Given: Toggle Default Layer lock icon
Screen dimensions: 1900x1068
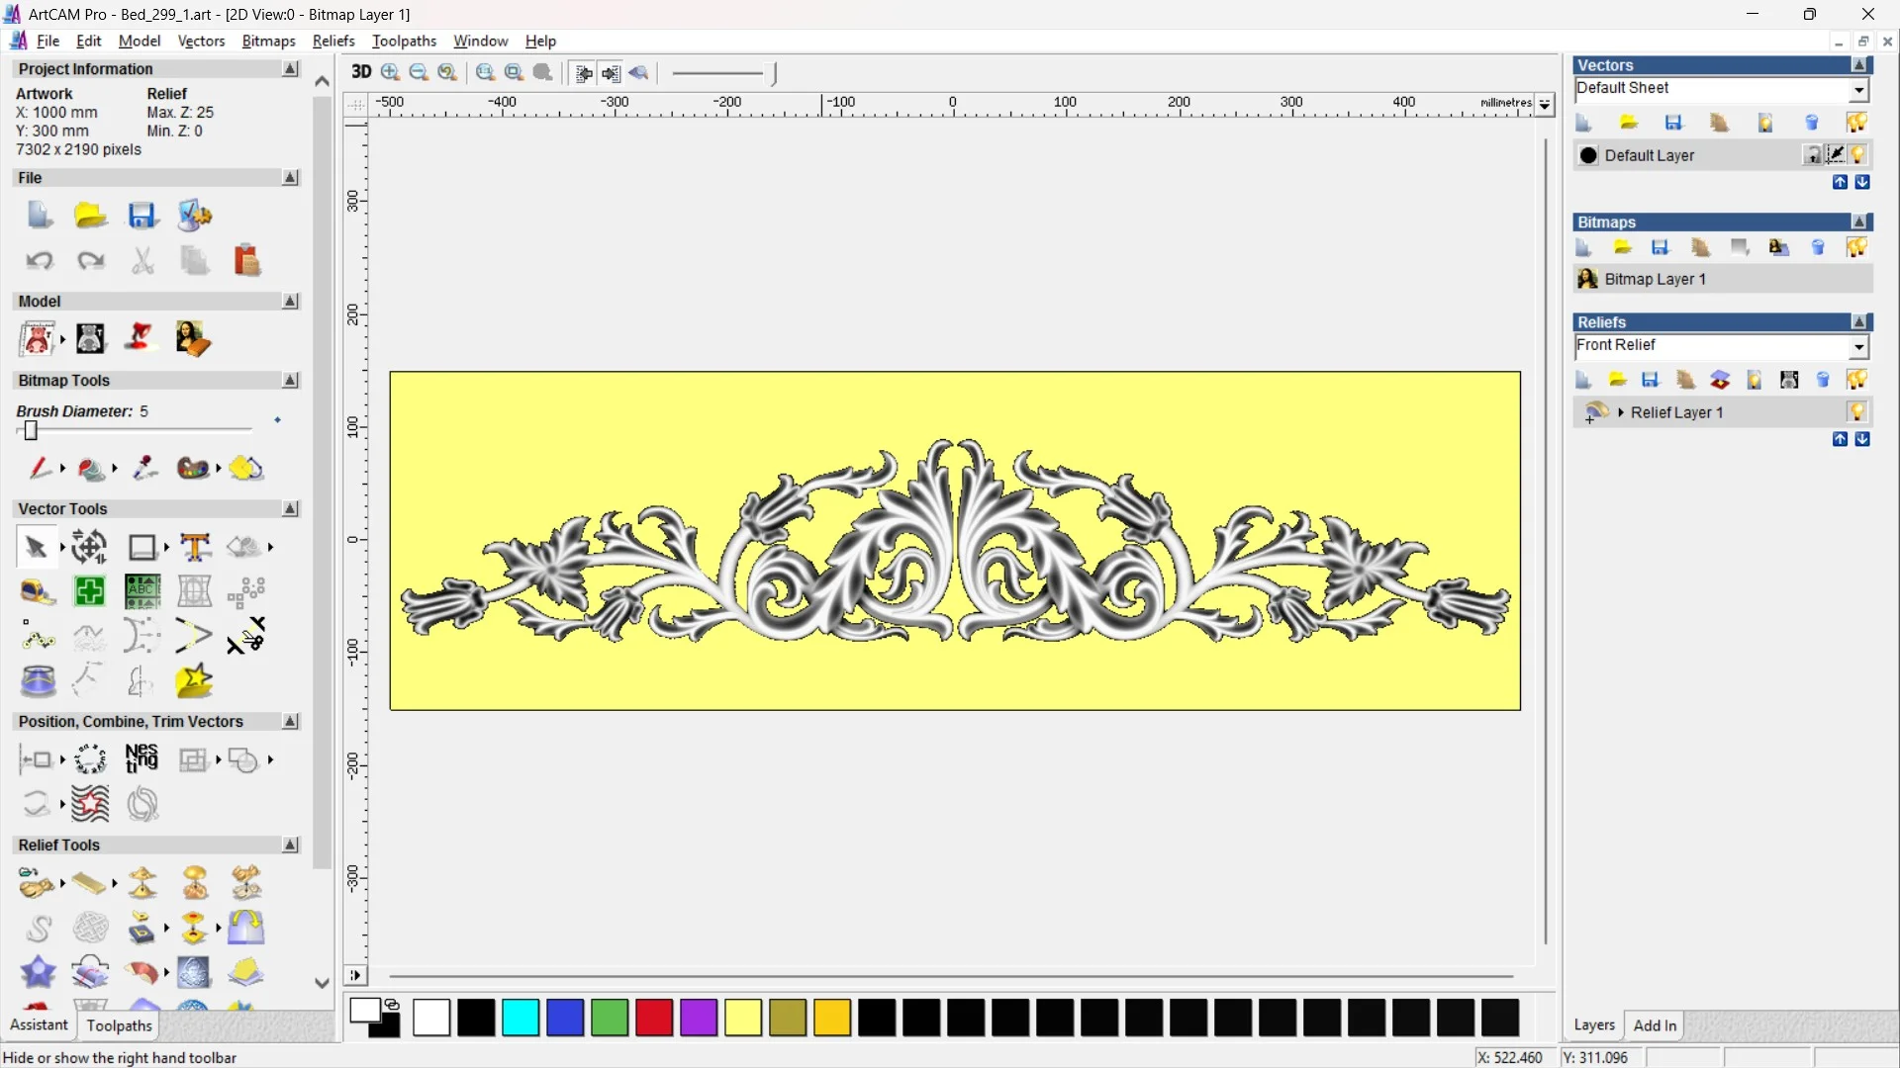Looking at the screenshot, I should [1813, 155].
